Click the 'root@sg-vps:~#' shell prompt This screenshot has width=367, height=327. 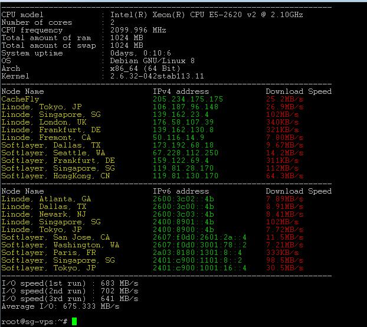(34, 322)
